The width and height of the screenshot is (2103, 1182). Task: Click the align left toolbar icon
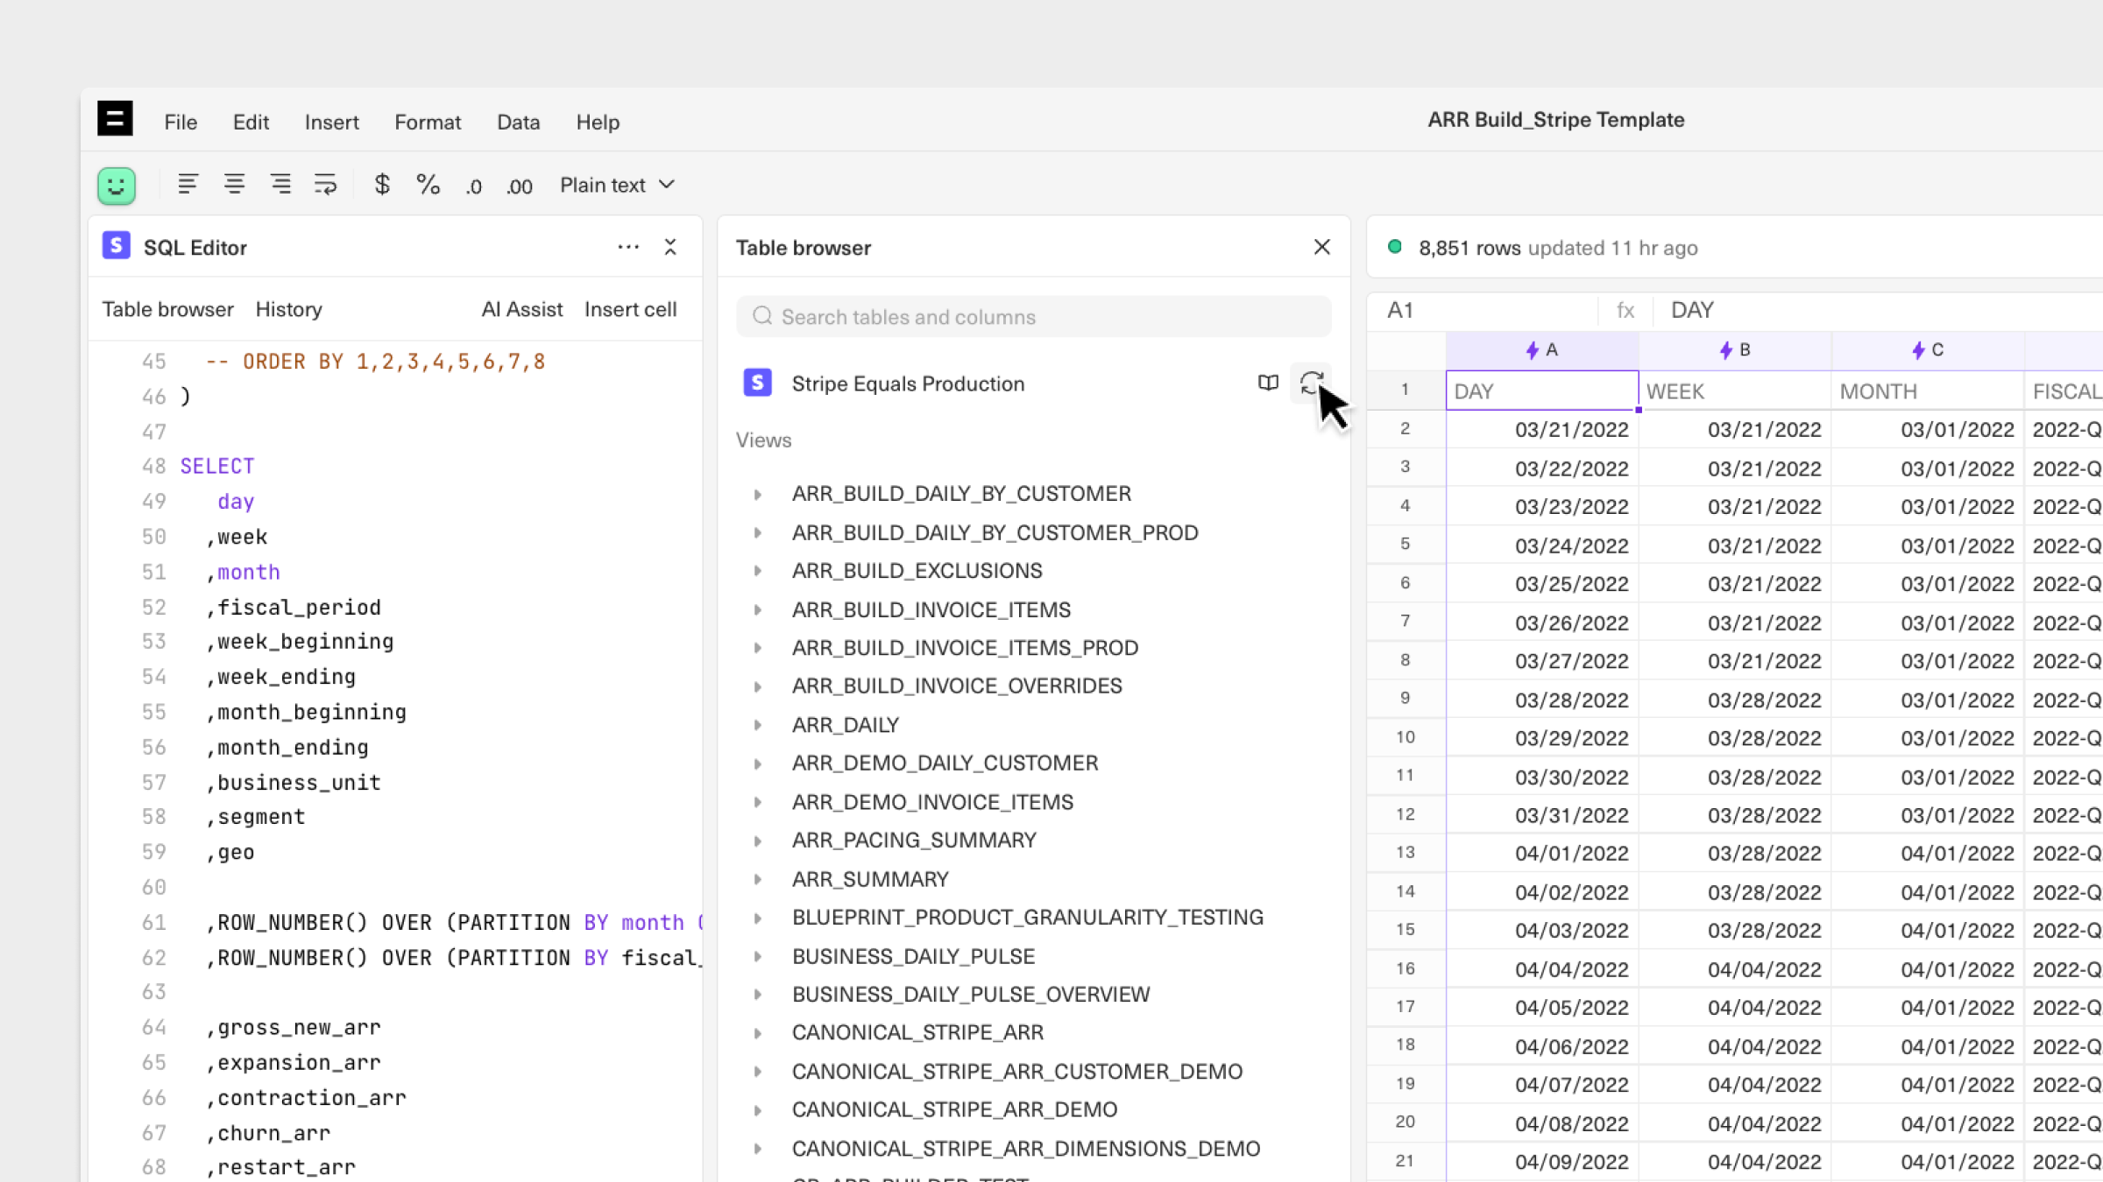tap(188, 185)
